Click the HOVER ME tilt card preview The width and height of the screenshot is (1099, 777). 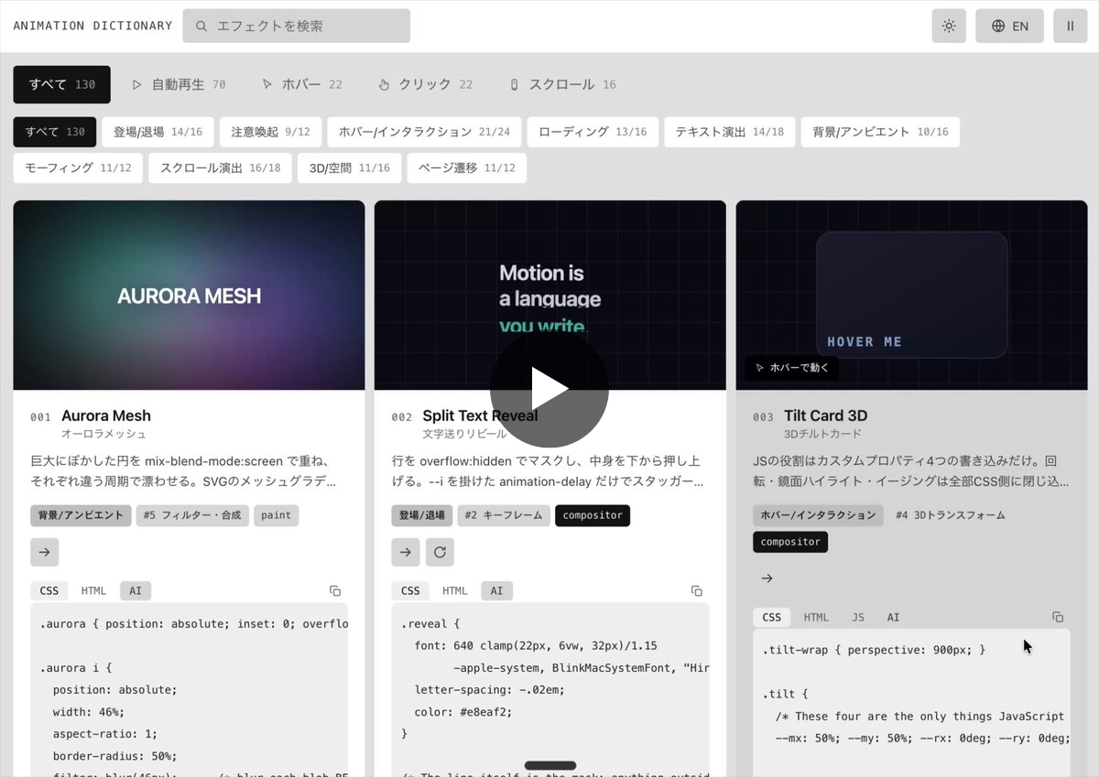point(911,295)
